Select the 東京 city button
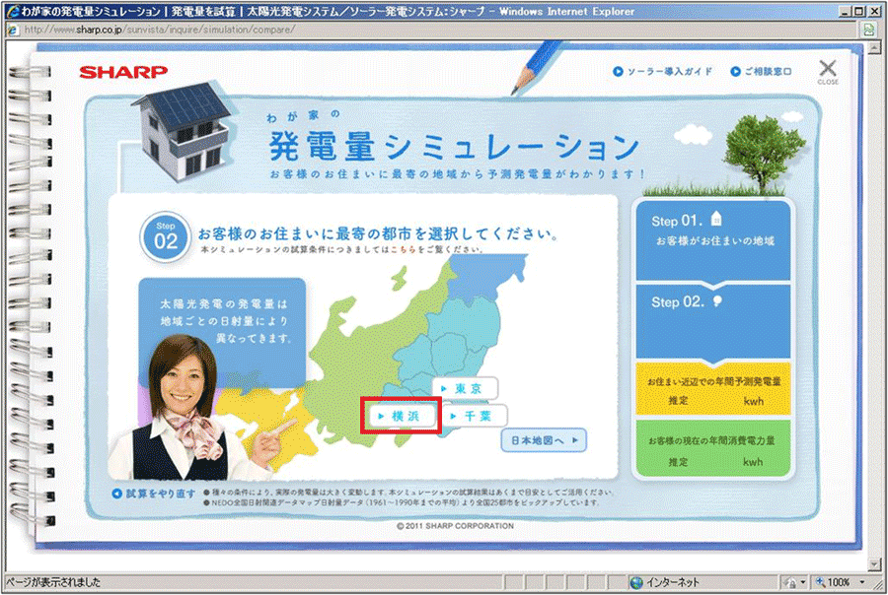Viewport: 888px width, 595px height. point(465,388)
